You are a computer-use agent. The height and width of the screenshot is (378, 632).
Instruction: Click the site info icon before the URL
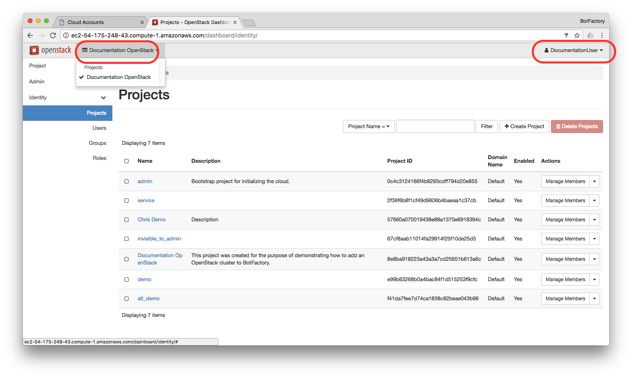tap(66, 35)
